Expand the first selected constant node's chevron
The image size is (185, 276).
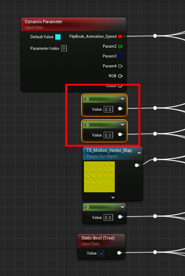pos(122,99)
